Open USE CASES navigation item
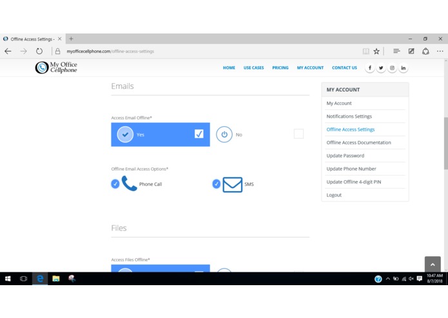Image resolution: width=448 pixels, height=318 pixels. click(x=253, y=68)
